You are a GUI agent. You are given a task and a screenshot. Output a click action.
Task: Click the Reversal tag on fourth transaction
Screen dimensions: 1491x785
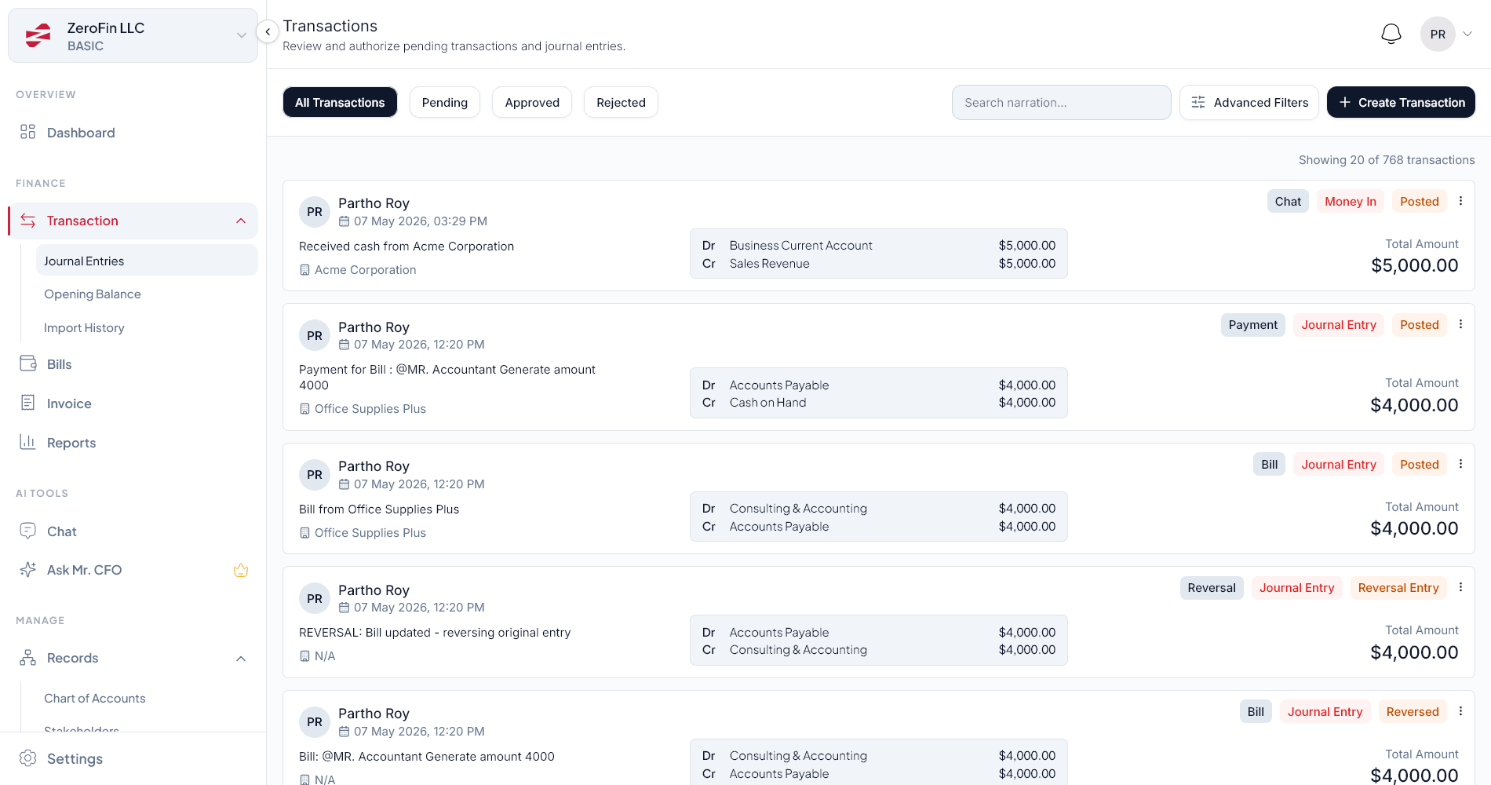(x=1212, y=587)
